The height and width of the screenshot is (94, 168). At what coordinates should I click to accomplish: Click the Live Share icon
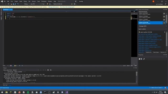click(x=159, y=4)
